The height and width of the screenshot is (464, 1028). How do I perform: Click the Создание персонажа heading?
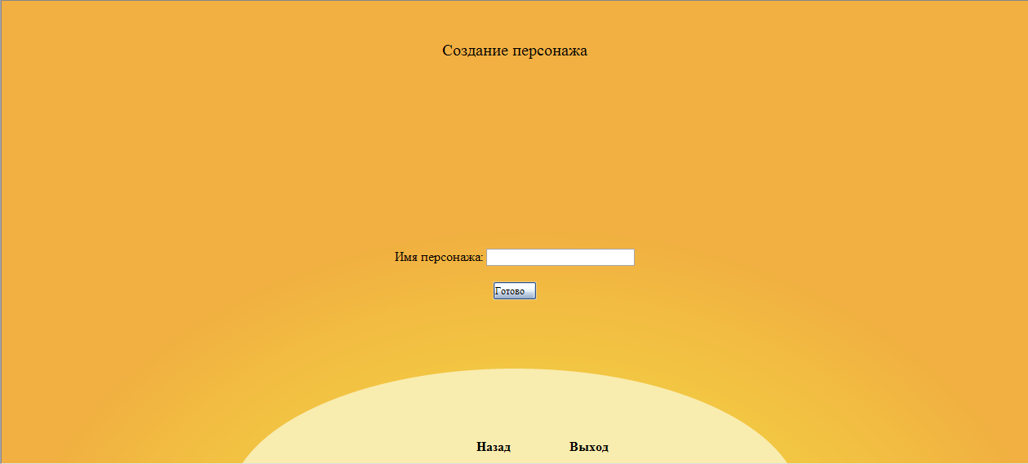click(x=515, y=51)
